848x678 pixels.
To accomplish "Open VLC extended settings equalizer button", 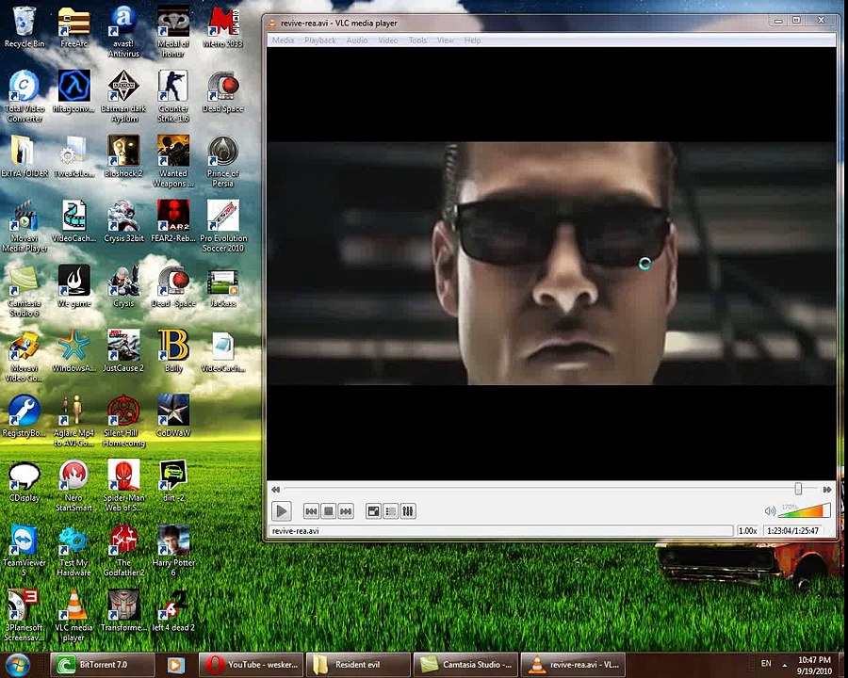I will pyautogui.click(x=408, y=511).
